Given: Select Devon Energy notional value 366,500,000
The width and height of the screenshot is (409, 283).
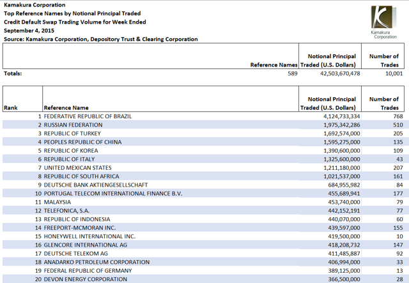Looking at the screenshot, I should (x=344, y=280).
